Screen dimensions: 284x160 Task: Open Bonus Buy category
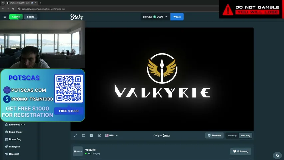13,139
